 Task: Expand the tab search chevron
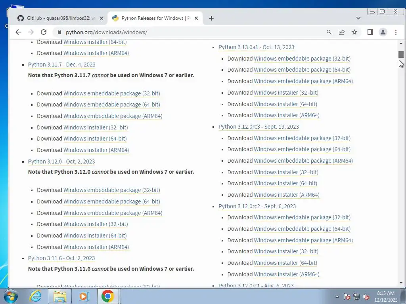click(x=358, y=18)
